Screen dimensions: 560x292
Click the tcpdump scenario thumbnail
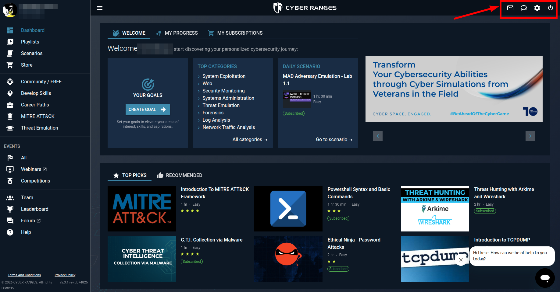tap(435, 259)
